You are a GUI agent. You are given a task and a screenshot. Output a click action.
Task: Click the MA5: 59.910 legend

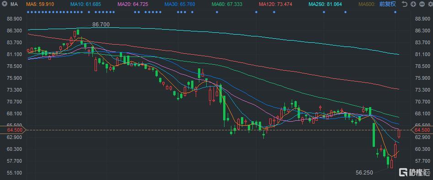point(40,4)
